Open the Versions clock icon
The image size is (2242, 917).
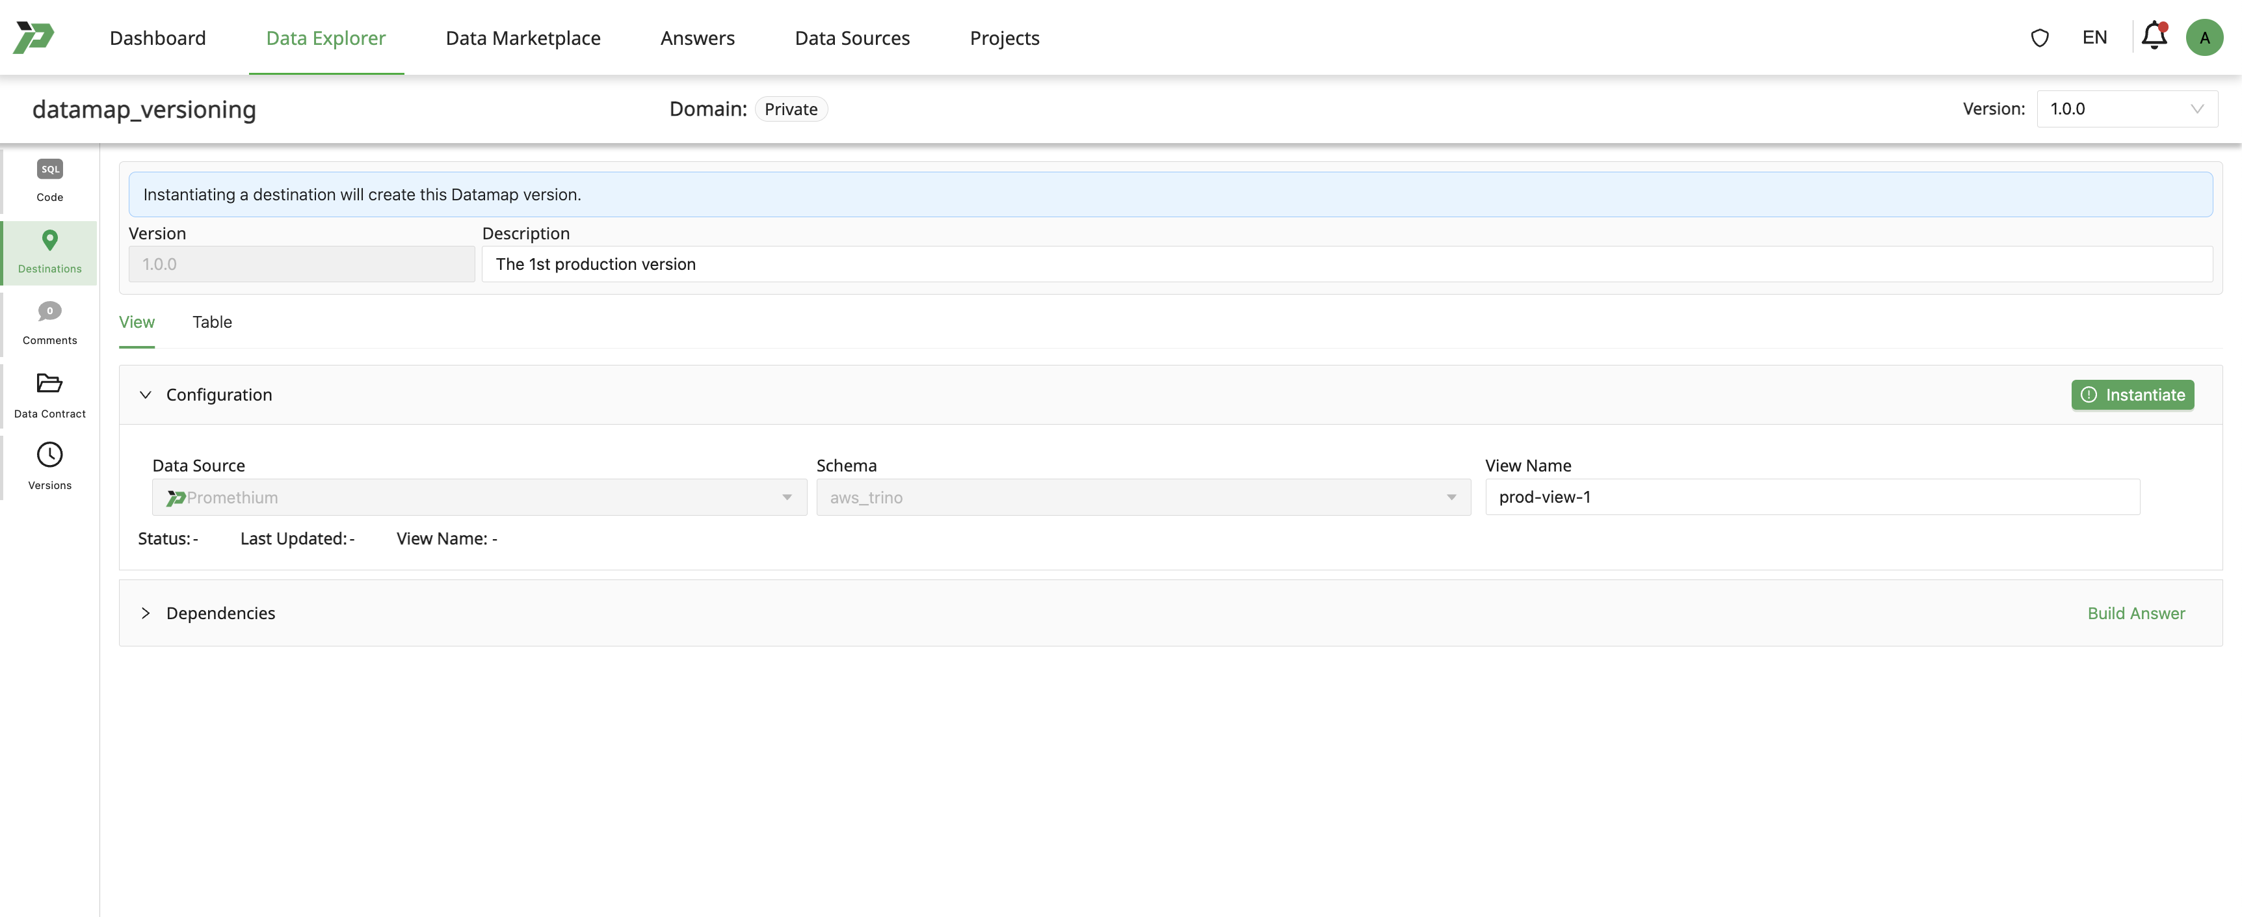[49, 455]
